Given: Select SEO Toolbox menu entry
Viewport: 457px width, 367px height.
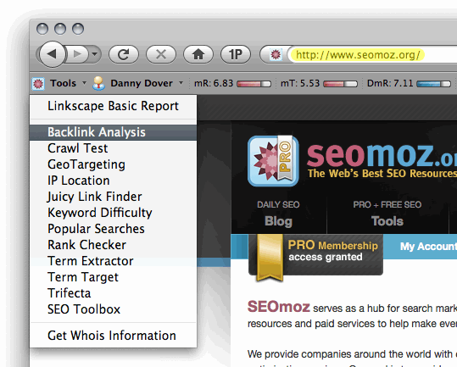Looking at the screenshot, I should [x=113, y=309].
